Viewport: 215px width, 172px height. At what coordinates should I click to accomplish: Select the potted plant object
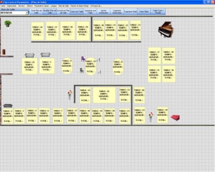8,24
